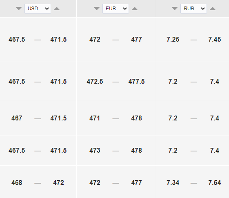This screenshot has height=198, width=229.
Task: Open the USD currency dropdown
Action: click(38, 9)
